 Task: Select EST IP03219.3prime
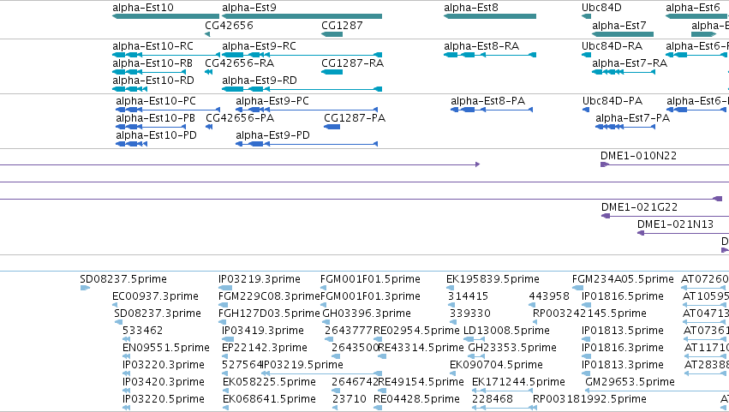[x=225, y=288]
